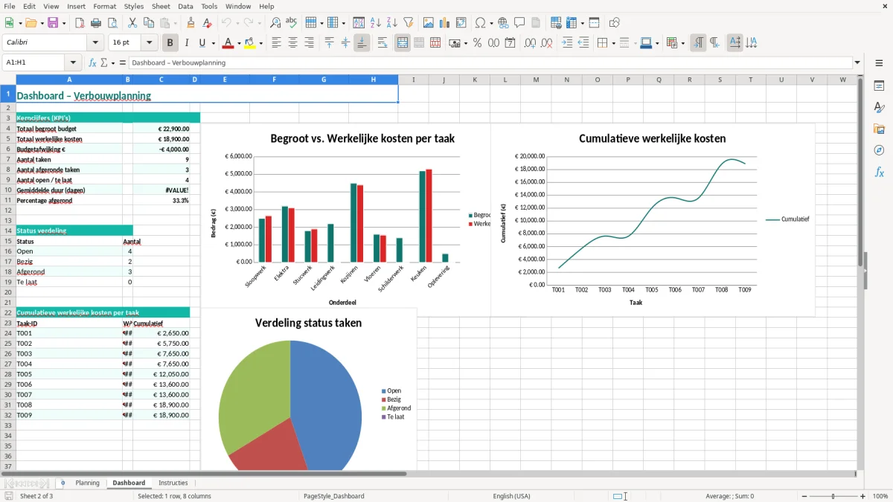Viewport: 893px width, 502px height.
Task: Click the Print icon
Action: [95, 23]
